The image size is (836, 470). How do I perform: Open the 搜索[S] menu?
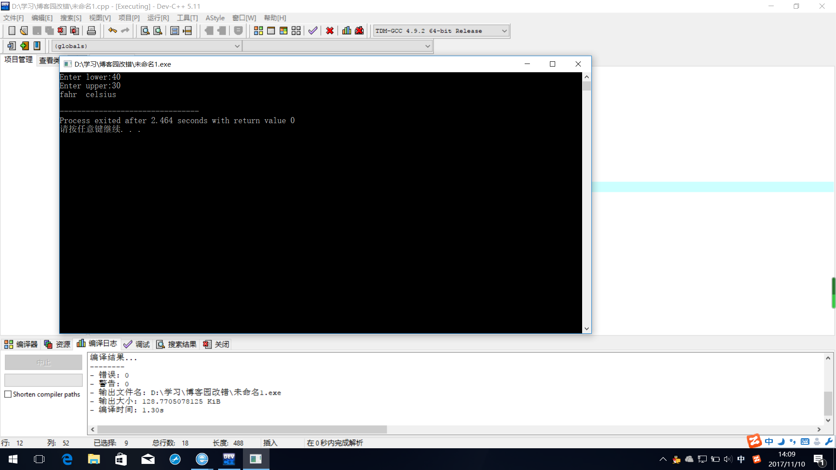pyautogui.click(x=71, y=18)
